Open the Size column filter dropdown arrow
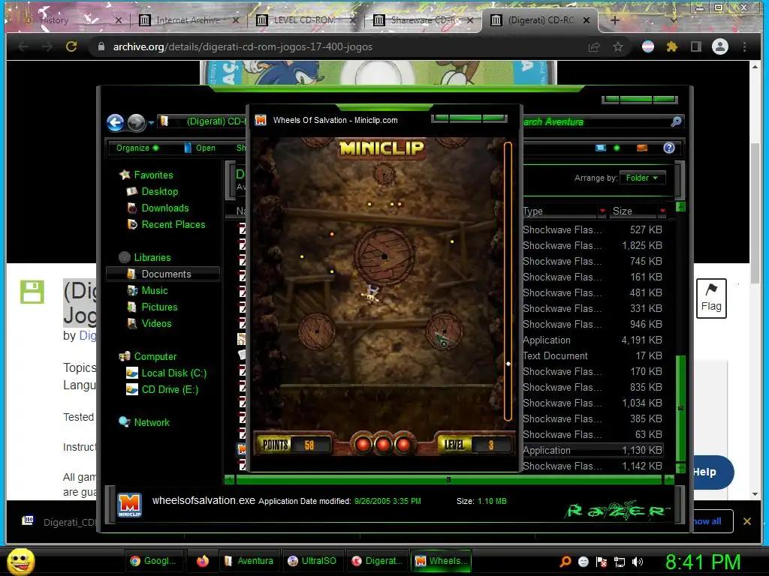769x576 pixels. (x=662, y=211)
